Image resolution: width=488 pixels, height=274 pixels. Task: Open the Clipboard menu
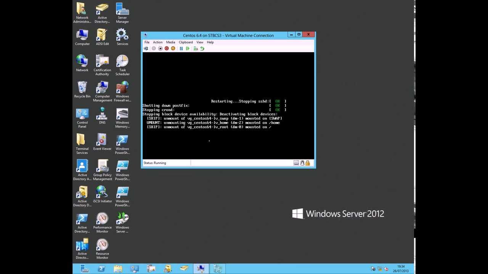(x=186, y=42)
